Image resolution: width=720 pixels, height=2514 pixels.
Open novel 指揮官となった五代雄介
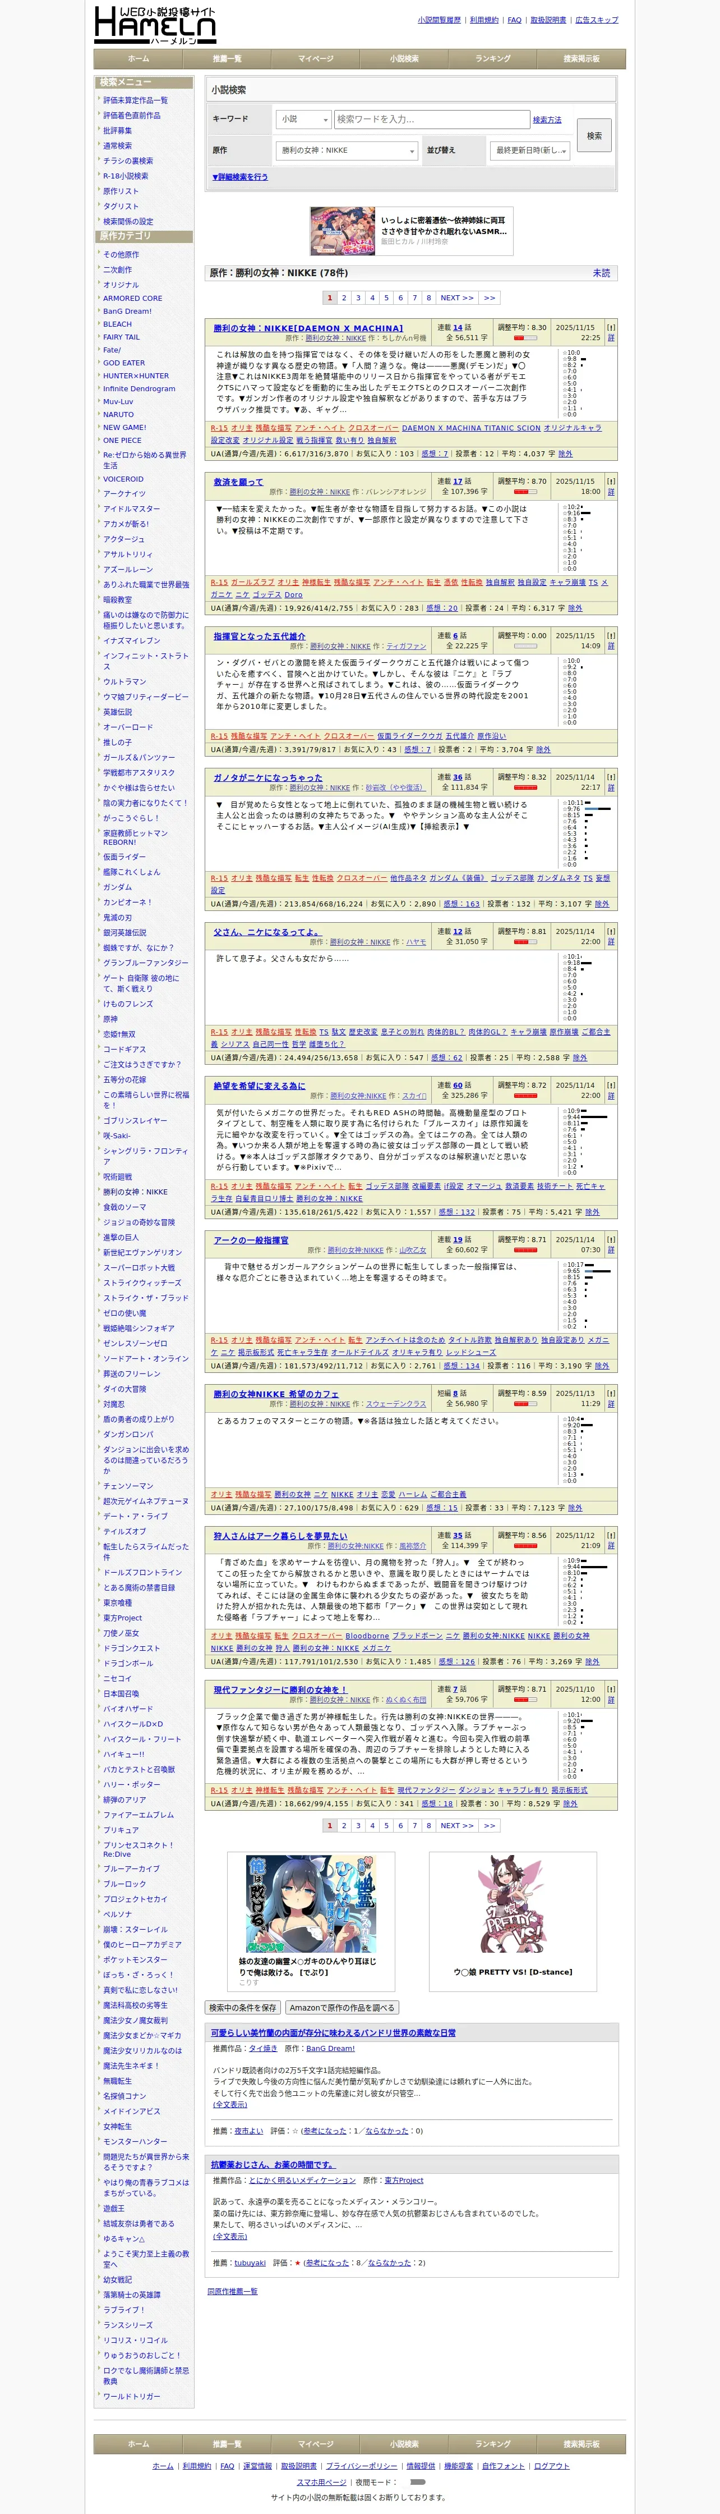pos(260,635)
